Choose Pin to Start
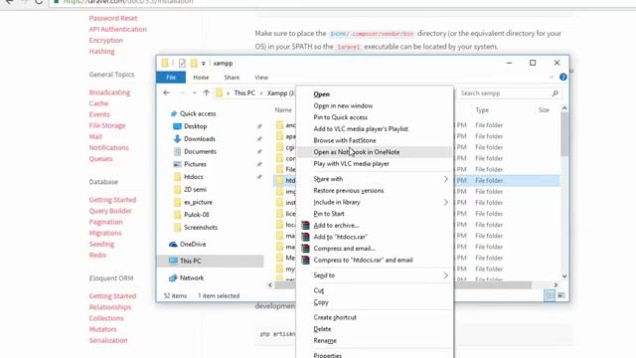Screen dimensions: 636x358 (x=329, y=214)
